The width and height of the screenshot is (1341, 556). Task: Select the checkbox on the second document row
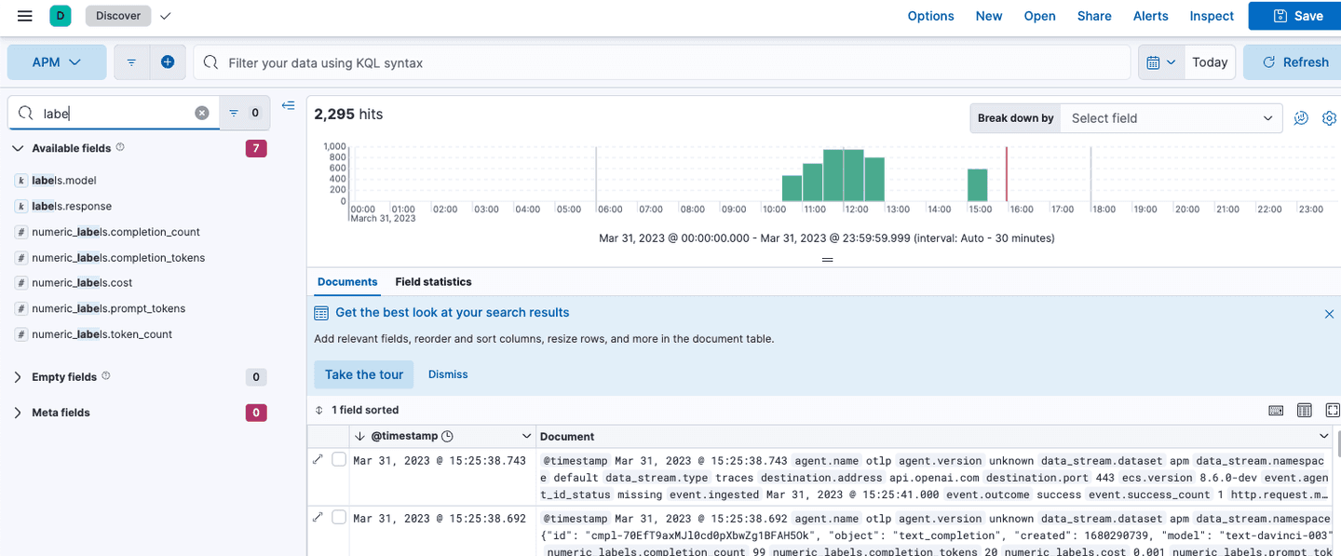click(339, 518)
